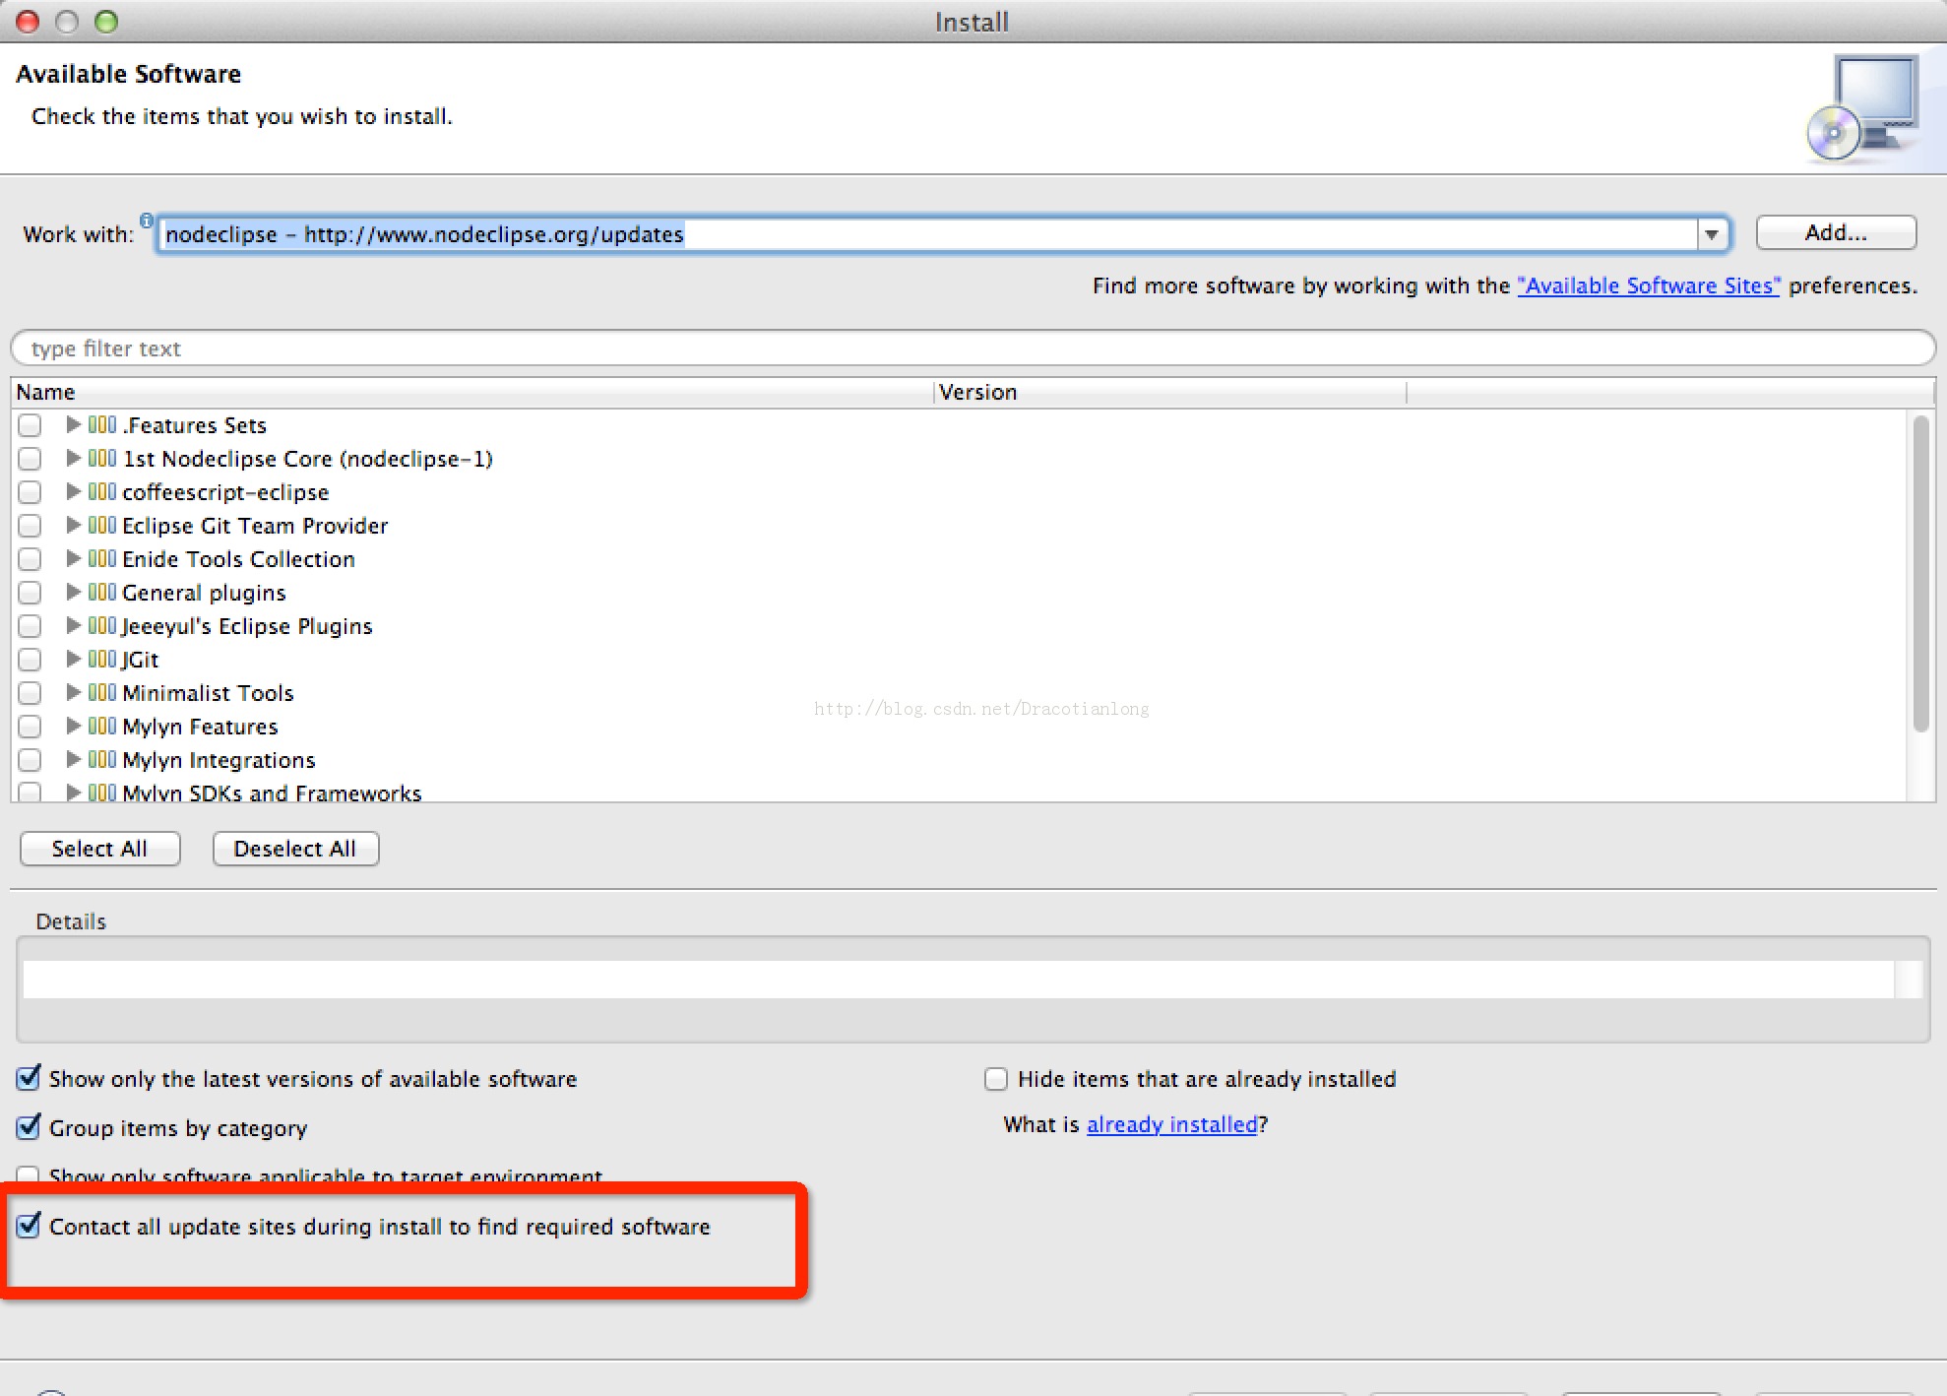The height and width of the screenshot is (1396, 1947).
Task: Check the 1st Nodeclipse Core checkbox
Action: [30, 459]
